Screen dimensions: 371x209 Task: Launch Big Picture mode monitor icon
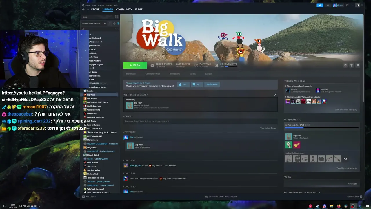click(x=347, y=5)
